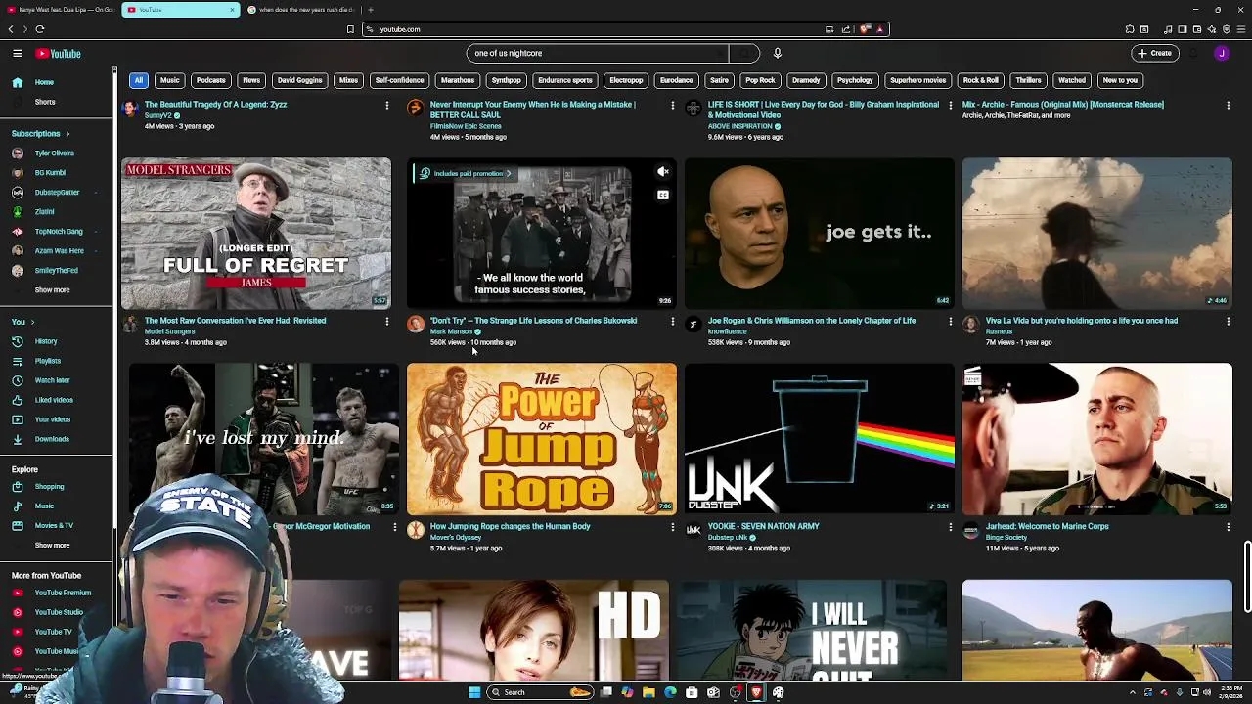The height and width of the screenshot is (704, 1252).
Task: Click the YouTube search input field
Action: 597,53
